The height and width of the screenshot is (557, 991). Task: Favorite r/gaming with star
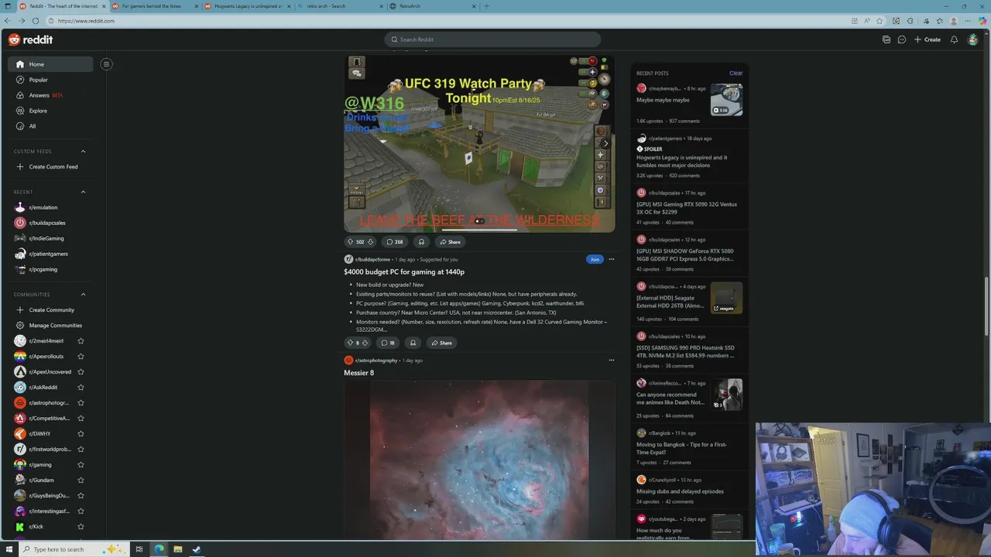pyautogui.click(x=81, y=465)
